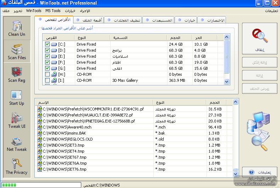Click the عرض الملف button
Screen dimensions: 280x188
pyautogui.click(x=260, y=89)
